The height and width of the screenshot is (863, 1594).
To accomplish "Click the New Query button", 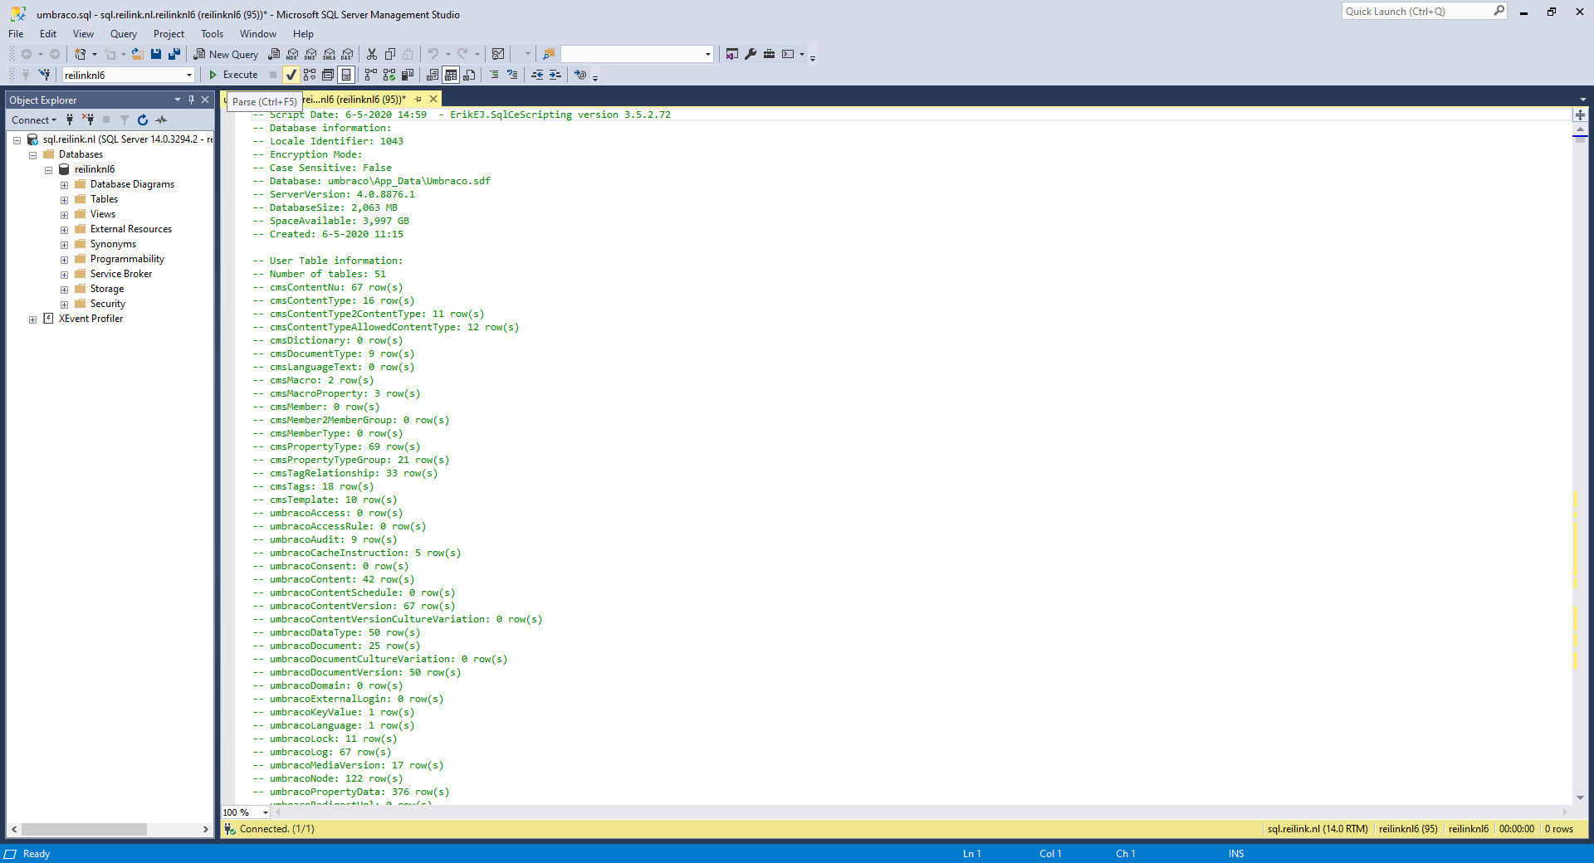I will 227,54.
